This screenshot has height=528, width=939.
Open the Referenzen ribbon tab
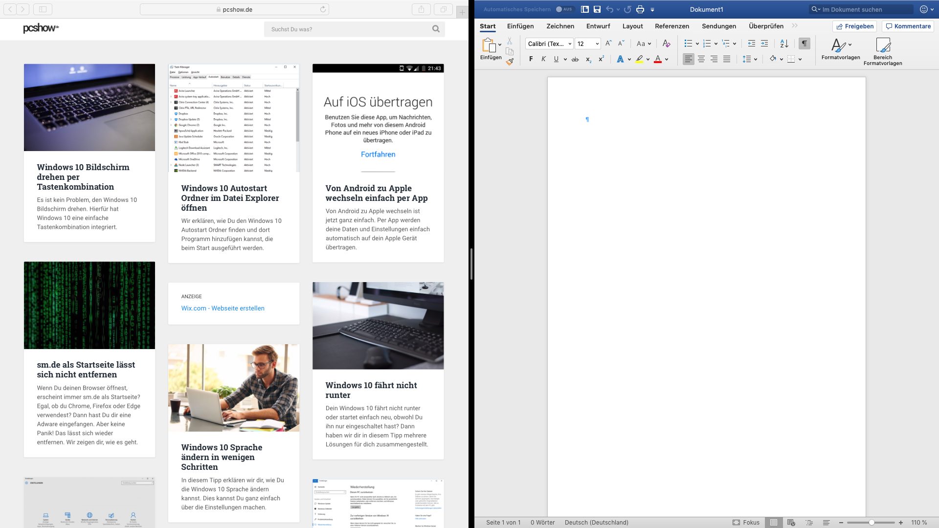click(x=671, y=26)
